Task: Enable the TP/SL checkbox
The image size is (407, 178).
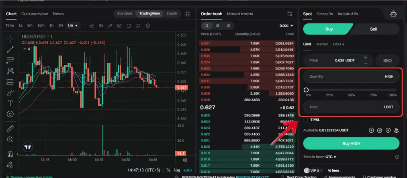Action: pos(306,120)
